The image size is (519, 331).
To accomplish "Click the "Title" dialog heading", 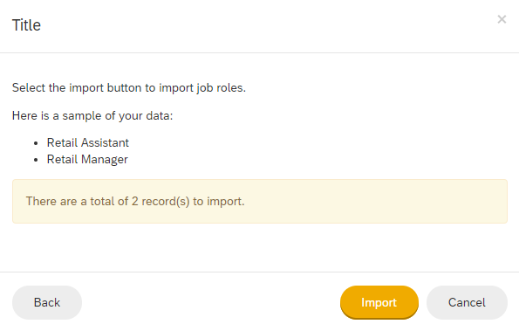I will pos(26,25).
